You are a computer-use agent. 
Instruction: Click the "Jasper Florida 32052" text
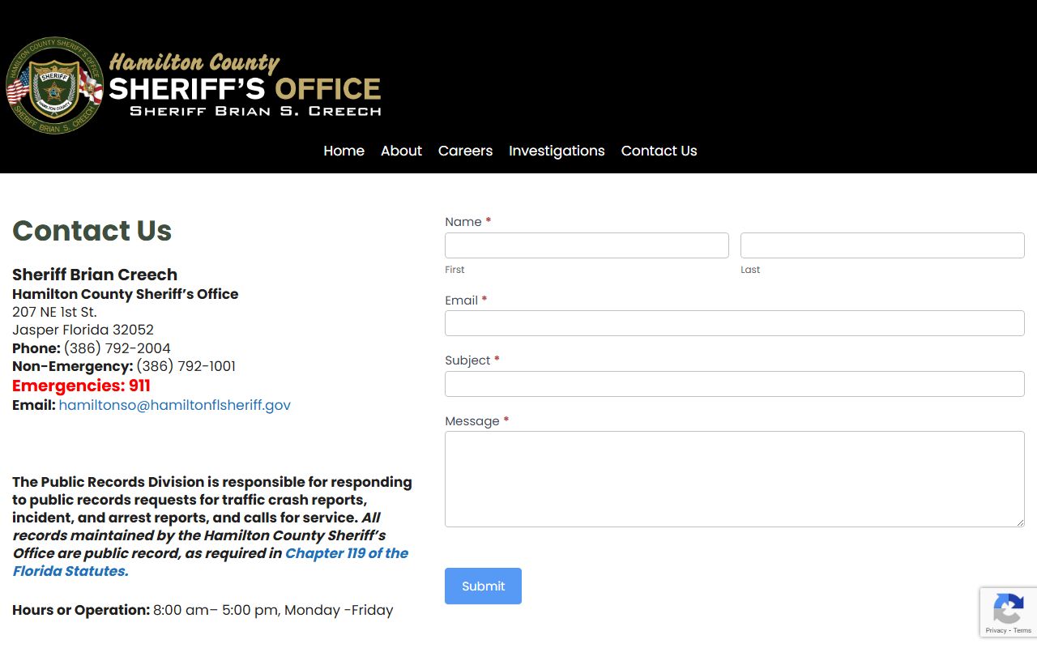(83, 330)
